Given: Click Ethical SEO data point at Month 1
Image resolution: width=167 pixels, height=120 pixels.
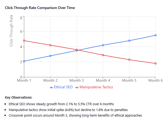Looking at the screenshot, I should 24,61.
